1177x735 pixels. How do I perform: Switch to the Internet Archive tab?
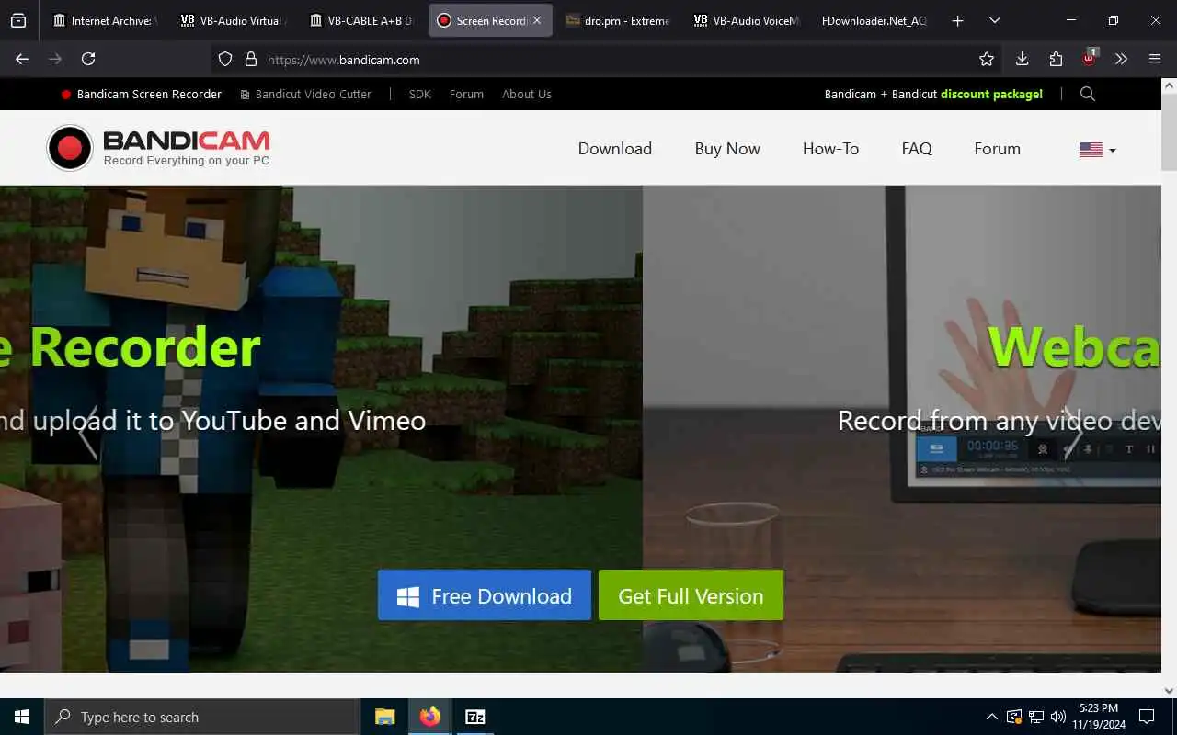pos(103,20)
